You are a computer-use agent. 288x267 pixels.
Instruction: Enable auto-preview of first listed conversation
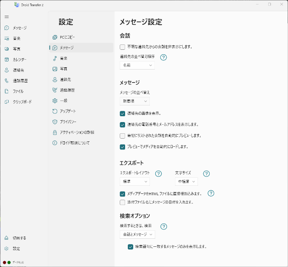pos(122,136)
